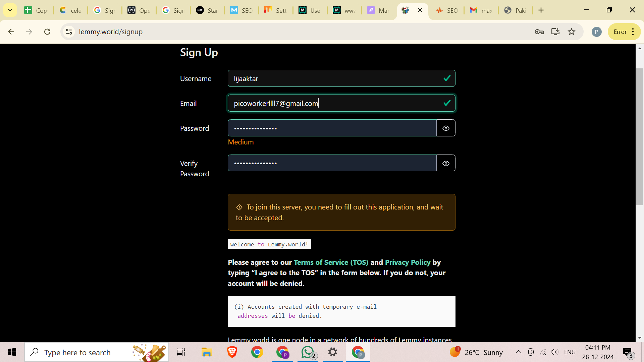Image resolution: width=644 pixels, height=362 pixels.
Task: Open the Privacy Policy link
Action: (408, 262)
